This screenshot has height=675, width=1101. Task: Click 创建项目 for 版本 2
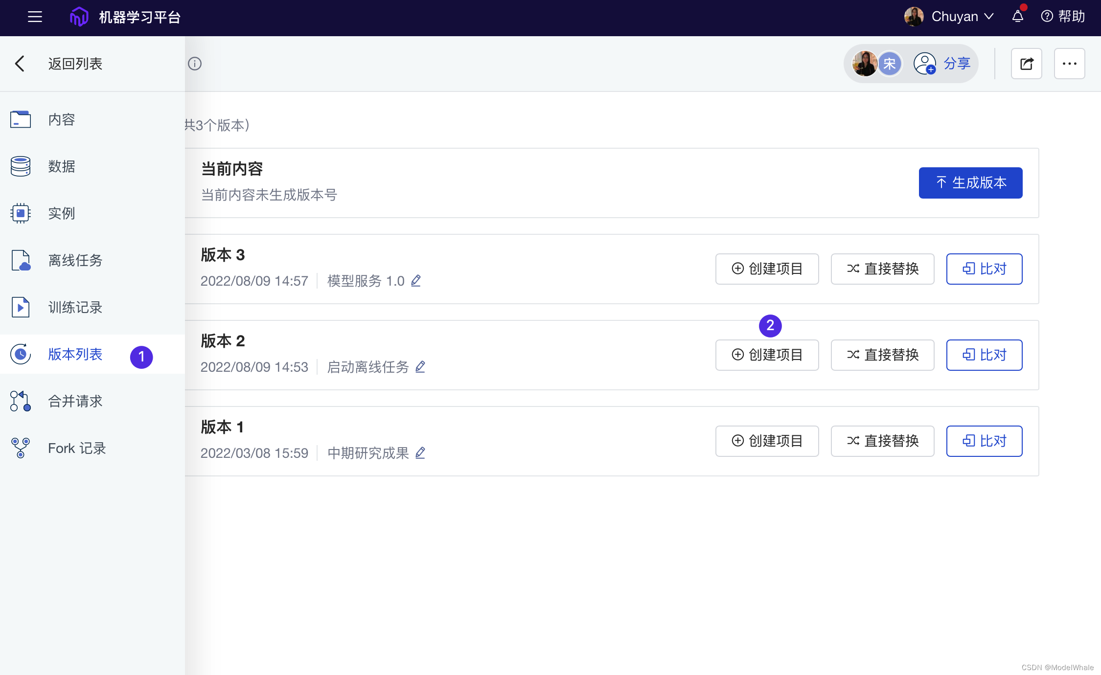pos(767,355)
